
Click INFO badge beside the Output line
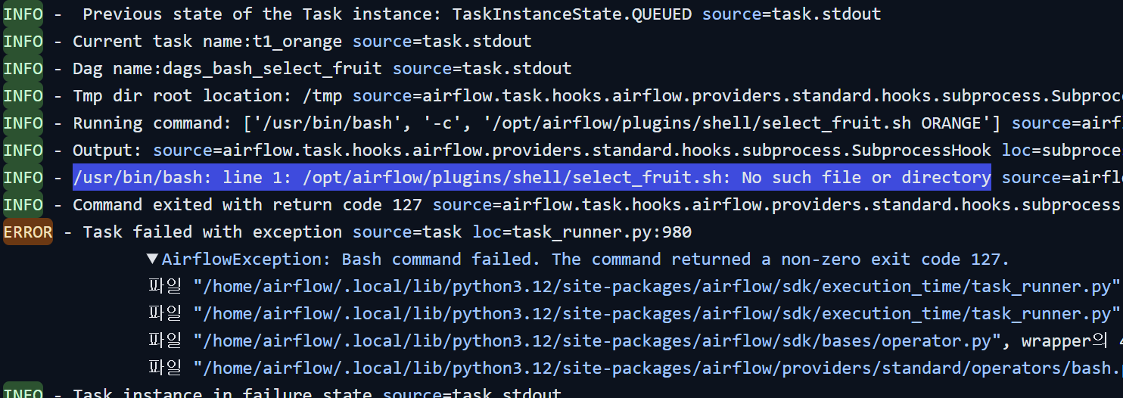pos(23,151)
